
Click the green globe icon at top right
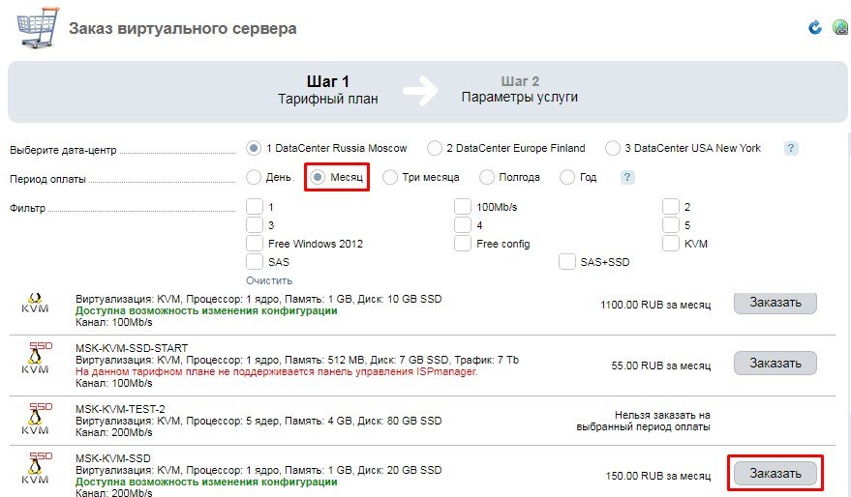[840, 27]
